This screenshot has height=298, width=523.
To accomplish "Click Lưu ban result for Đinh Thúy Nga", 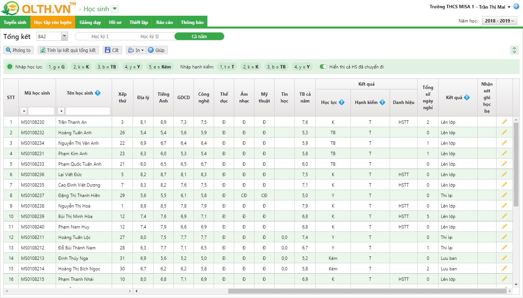I will pos(449,258).
